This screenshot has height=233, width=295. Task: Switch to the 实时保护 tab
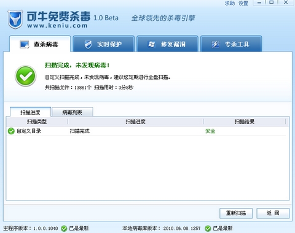(104, 44)
